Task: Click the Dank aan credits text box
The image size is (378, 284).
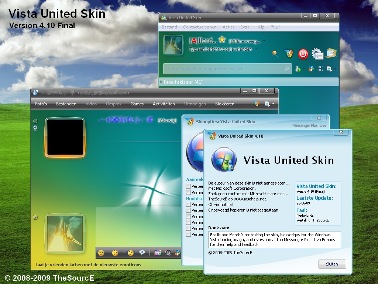Action: point(274,240)
